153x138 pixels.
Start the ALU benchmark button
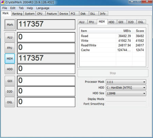pyautogui.click(x=10, y=37)
